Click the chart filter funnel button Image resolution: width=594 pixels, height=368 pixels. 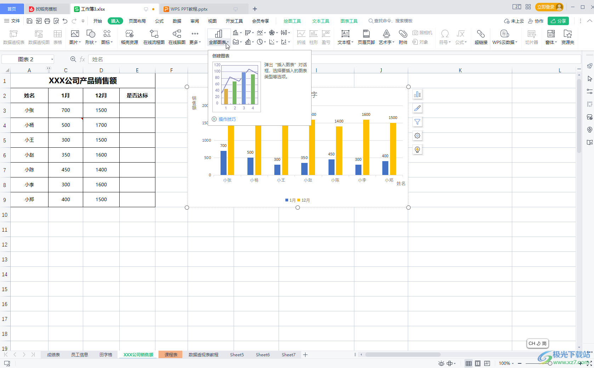(x=417, y=122)
